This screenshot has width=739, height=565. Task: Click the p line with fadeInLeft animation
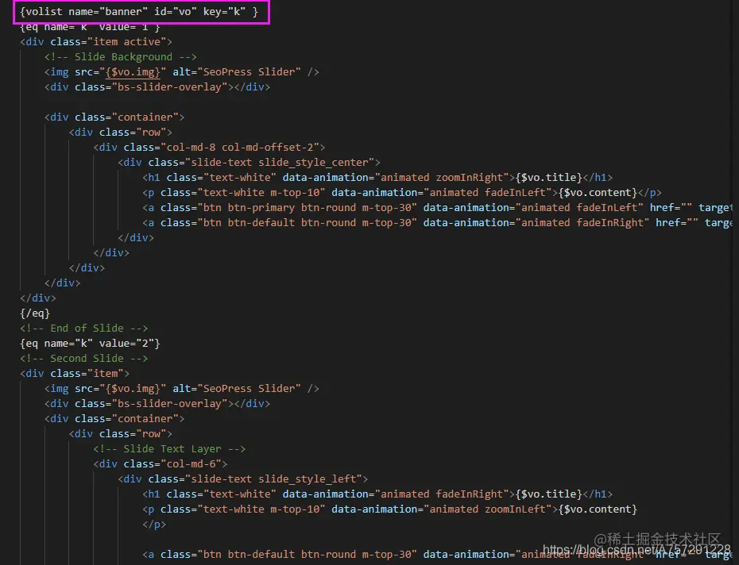(402, 193)
